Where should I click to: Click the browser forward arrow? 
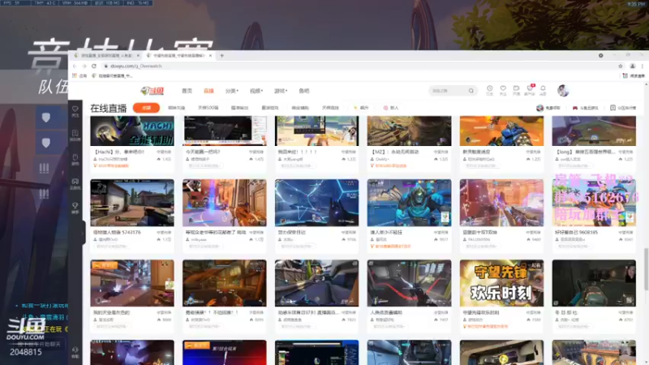click(x=84, y=67)
